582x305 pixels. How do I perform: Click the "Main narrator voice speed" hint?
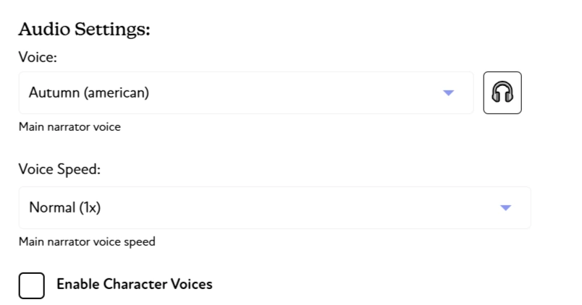(87, 242)
